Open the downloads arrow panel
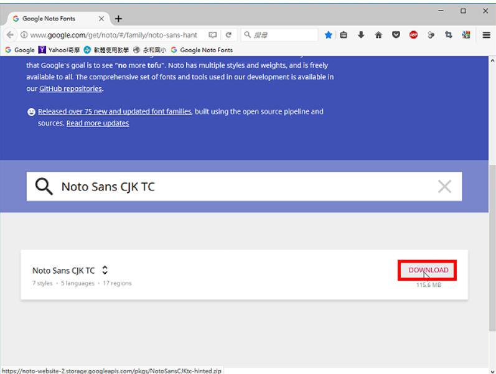This screenshot has width=496, height=374. click(361, 35)
